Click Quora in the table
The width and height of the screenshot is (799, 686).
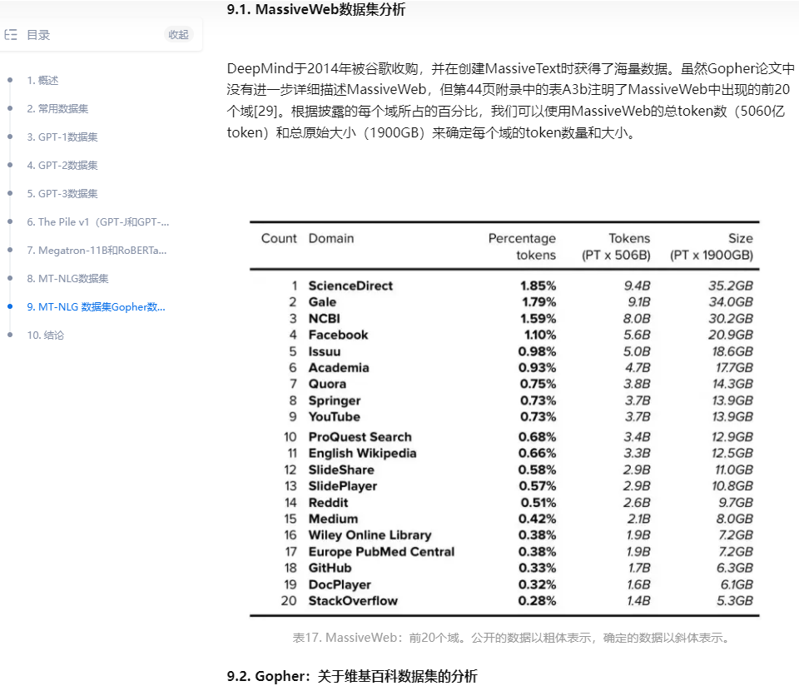tap(327, 384)
